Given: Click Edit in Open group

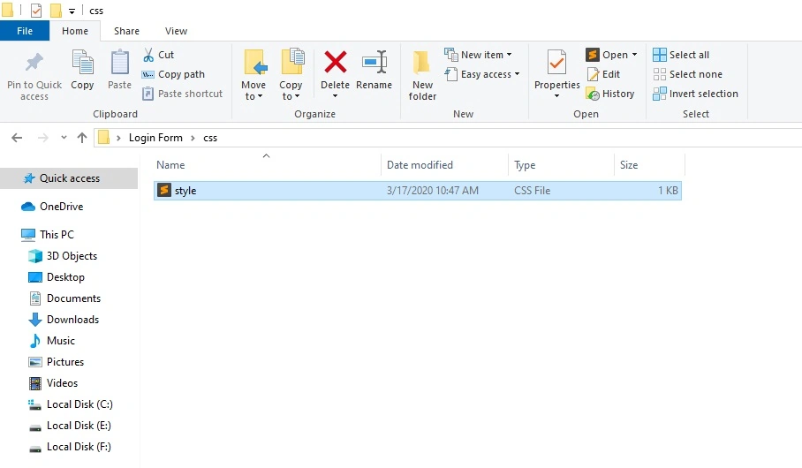Looking at the screenshot, I should click(604, 74).
